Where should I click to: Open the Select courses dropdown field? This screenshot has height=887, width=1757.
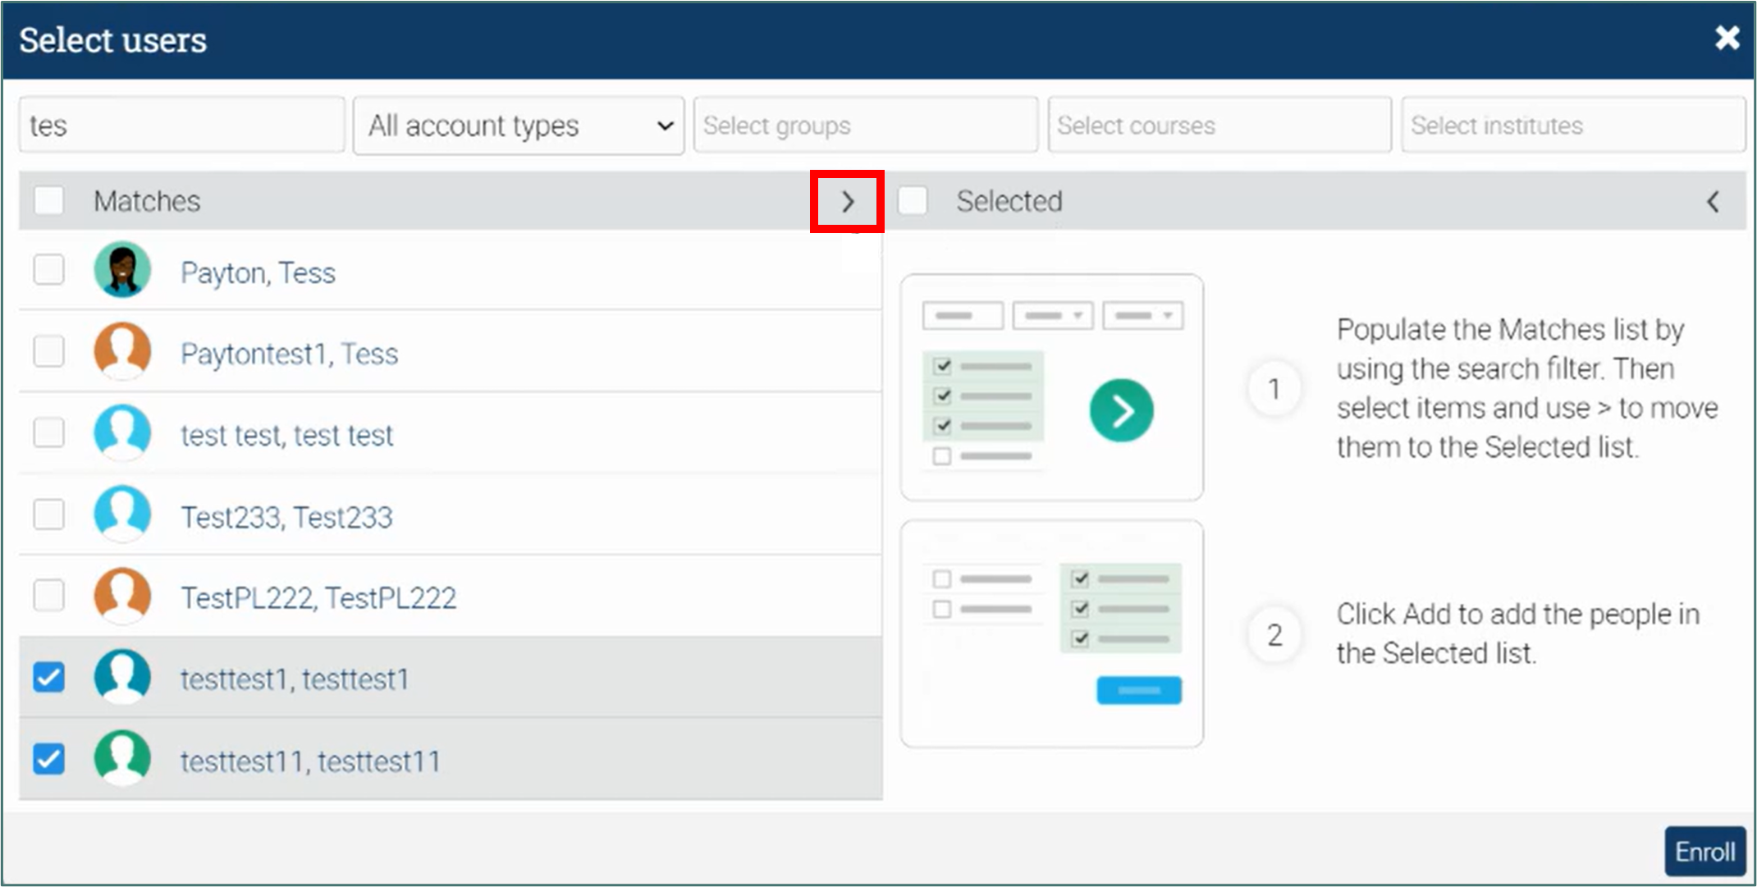(1219, 126)
